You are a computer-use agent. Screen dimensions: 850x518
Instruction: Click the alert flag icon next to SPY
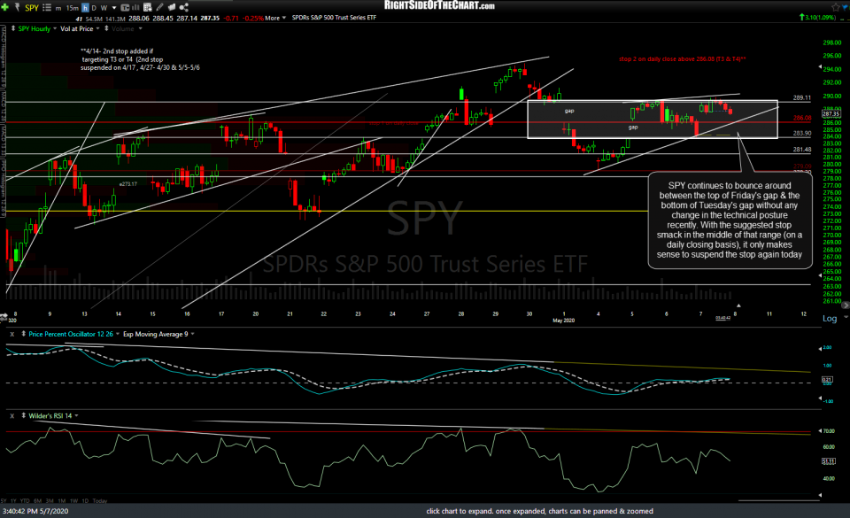pos(17,7)
